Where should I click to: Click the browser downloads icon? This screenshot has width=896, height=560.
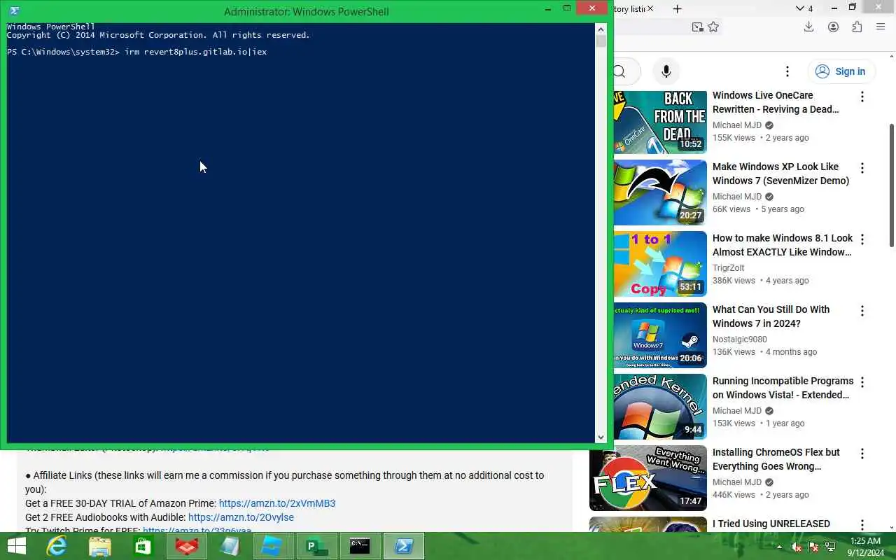(808, 27)
